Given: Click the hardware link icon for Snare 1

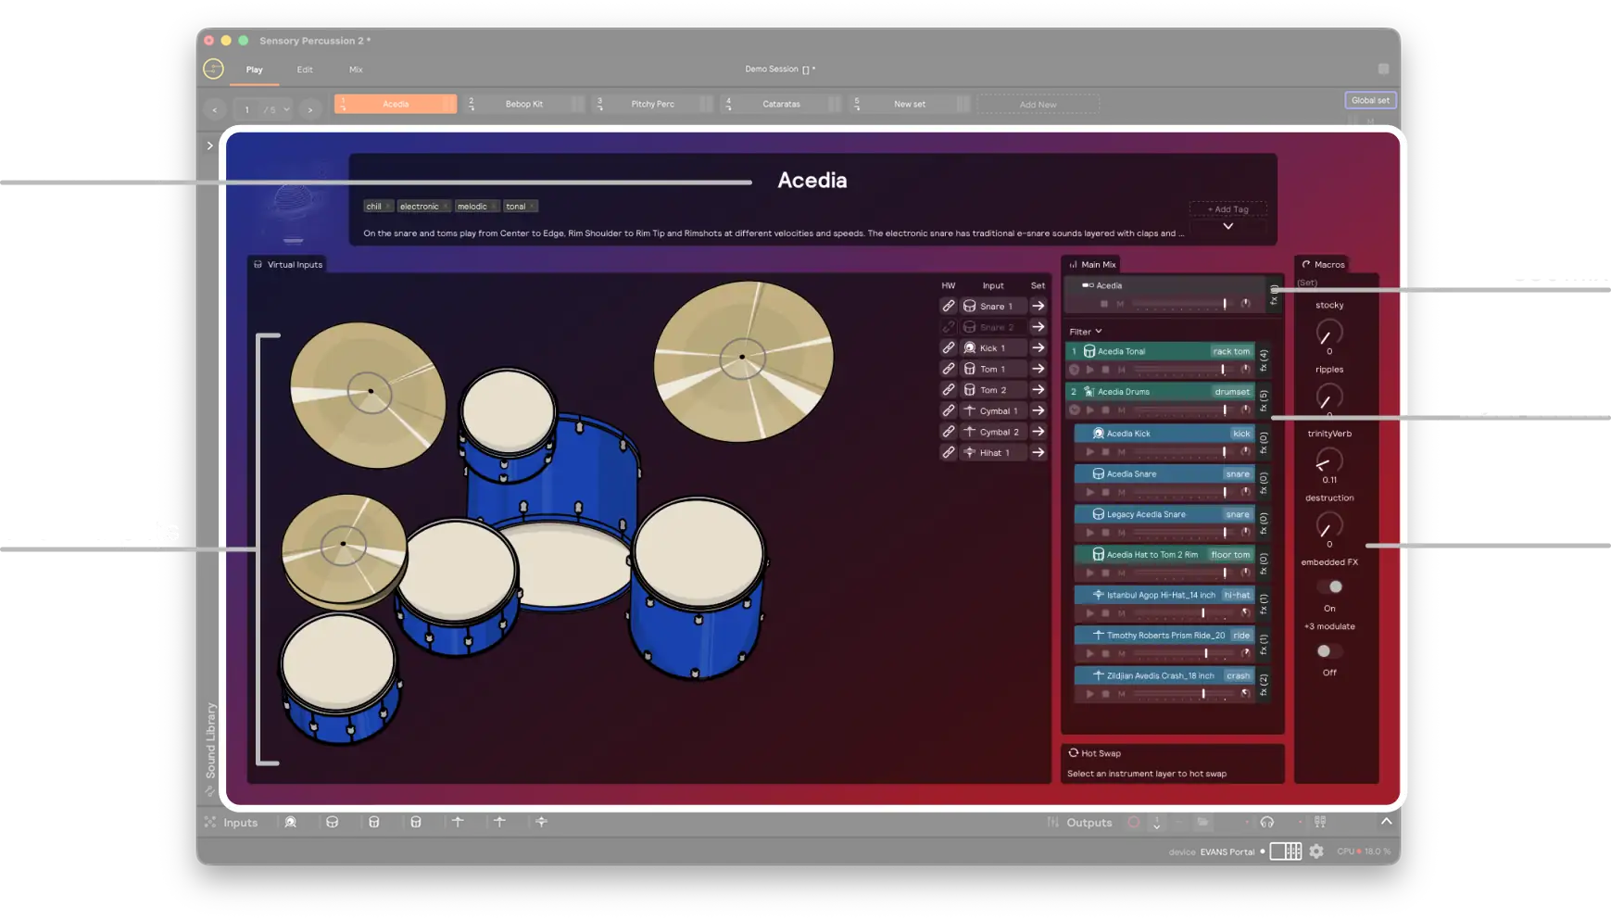Looking at the screenshot, I should [949, 306].
